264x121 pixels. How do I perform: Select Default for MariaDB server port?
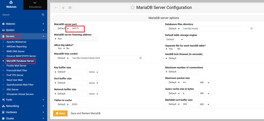pyautogui.click(x=56, y=29)
